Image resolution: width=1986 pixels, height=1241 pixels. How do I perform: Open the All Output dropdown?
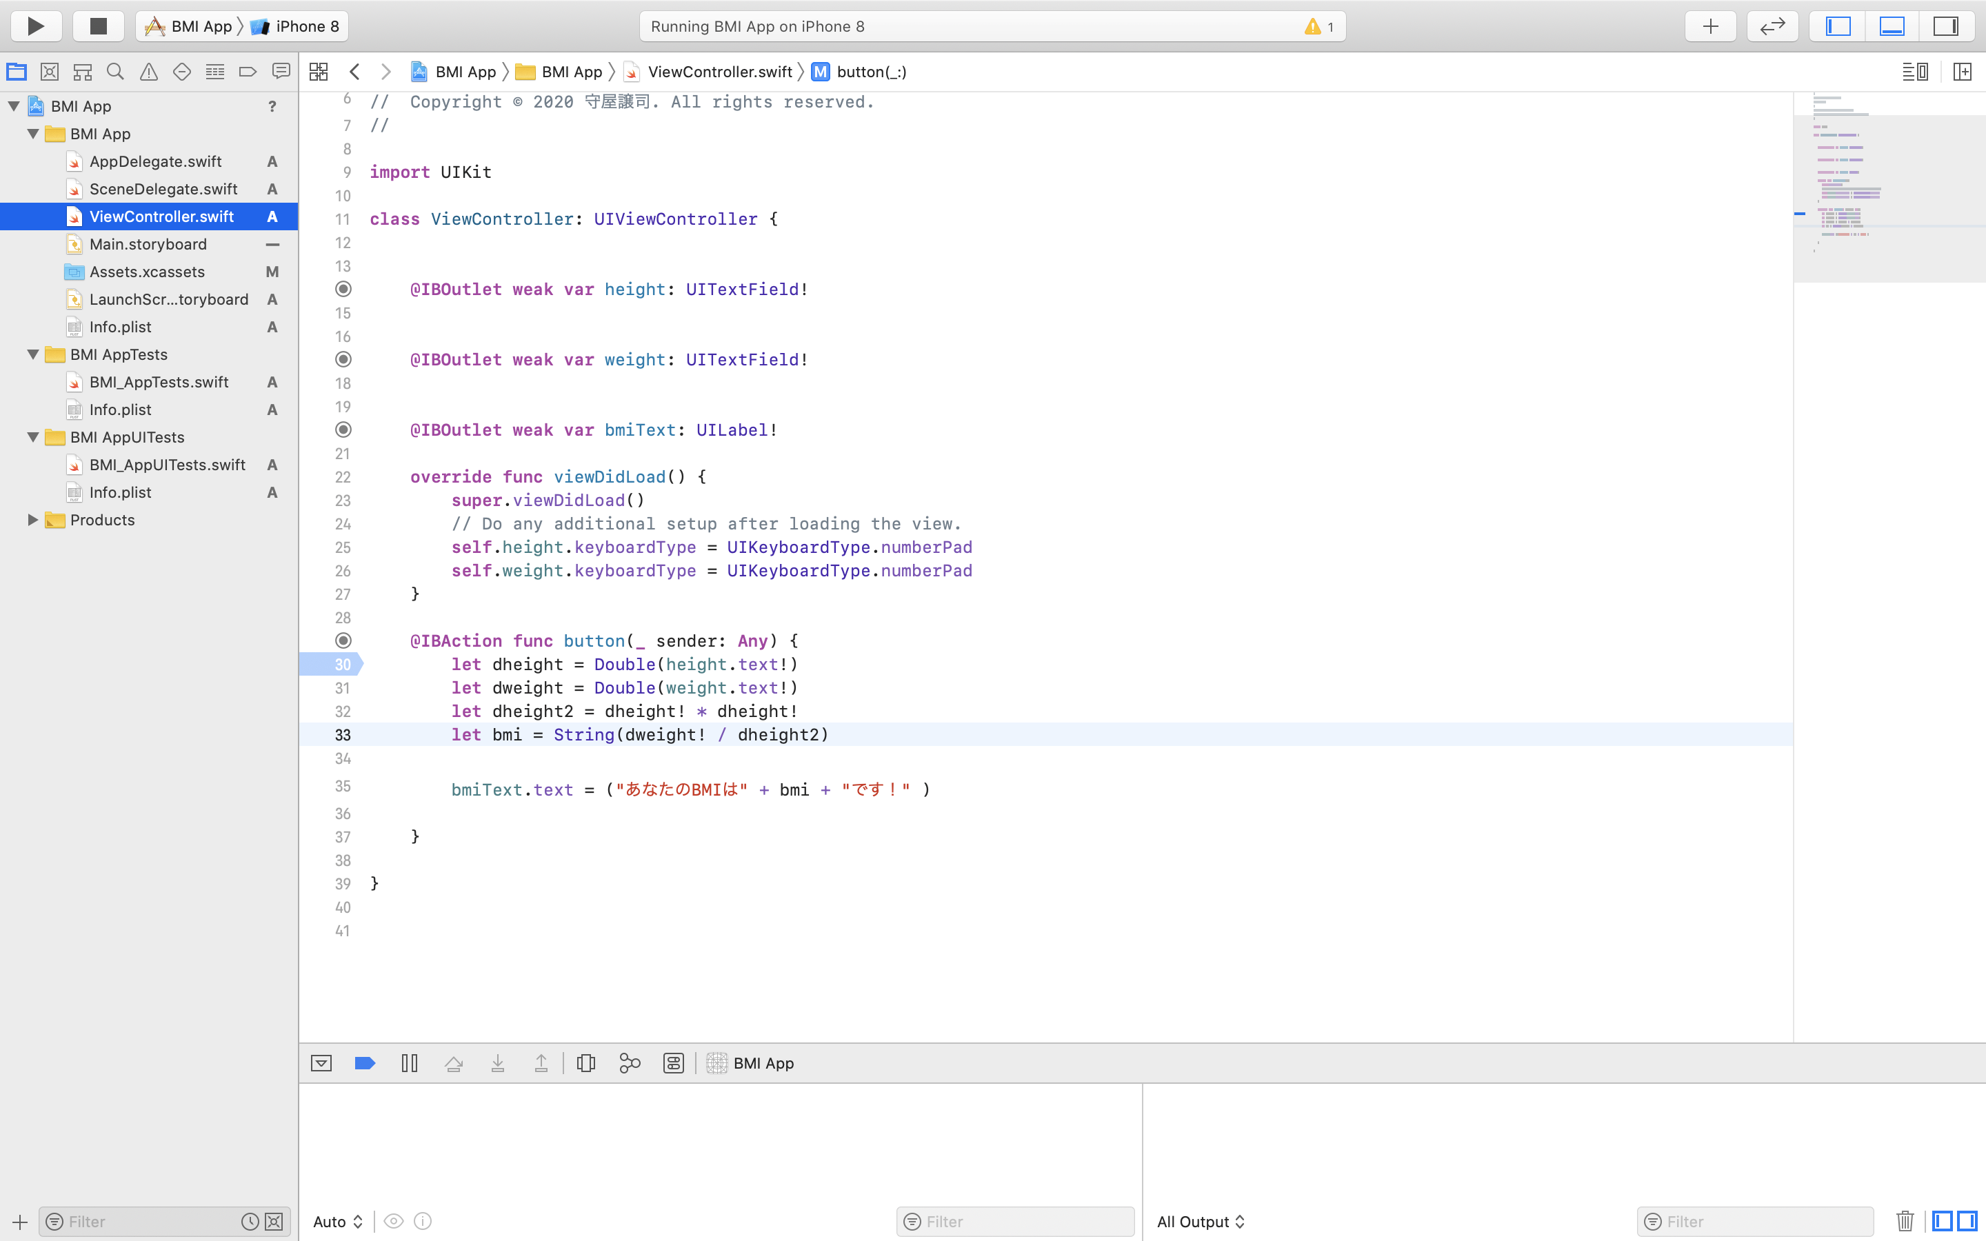[1201, 1221]
